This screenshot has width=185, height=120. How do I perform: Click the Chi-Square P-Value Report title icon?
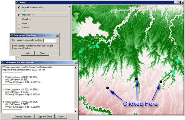[x=2, y=62]
